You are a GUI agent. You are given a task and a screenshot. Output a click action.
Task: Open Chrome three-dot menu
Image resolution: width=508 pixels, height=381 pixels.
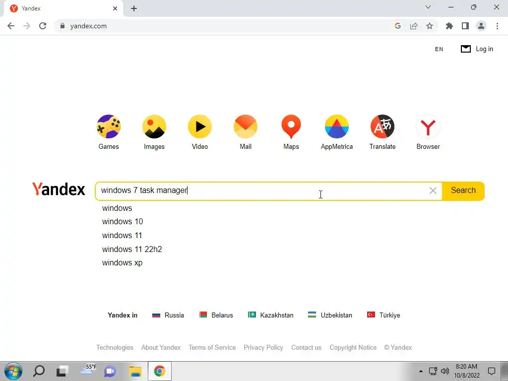point(497,26)
